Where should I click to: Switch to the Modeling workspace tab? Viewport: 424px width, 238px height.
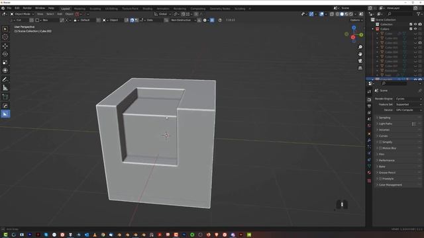(x=79, y=9)
